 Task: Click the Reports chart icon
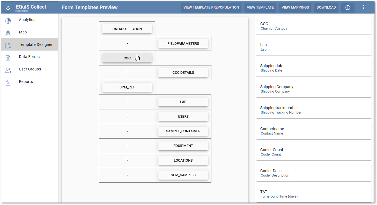(x=8, y=83)
